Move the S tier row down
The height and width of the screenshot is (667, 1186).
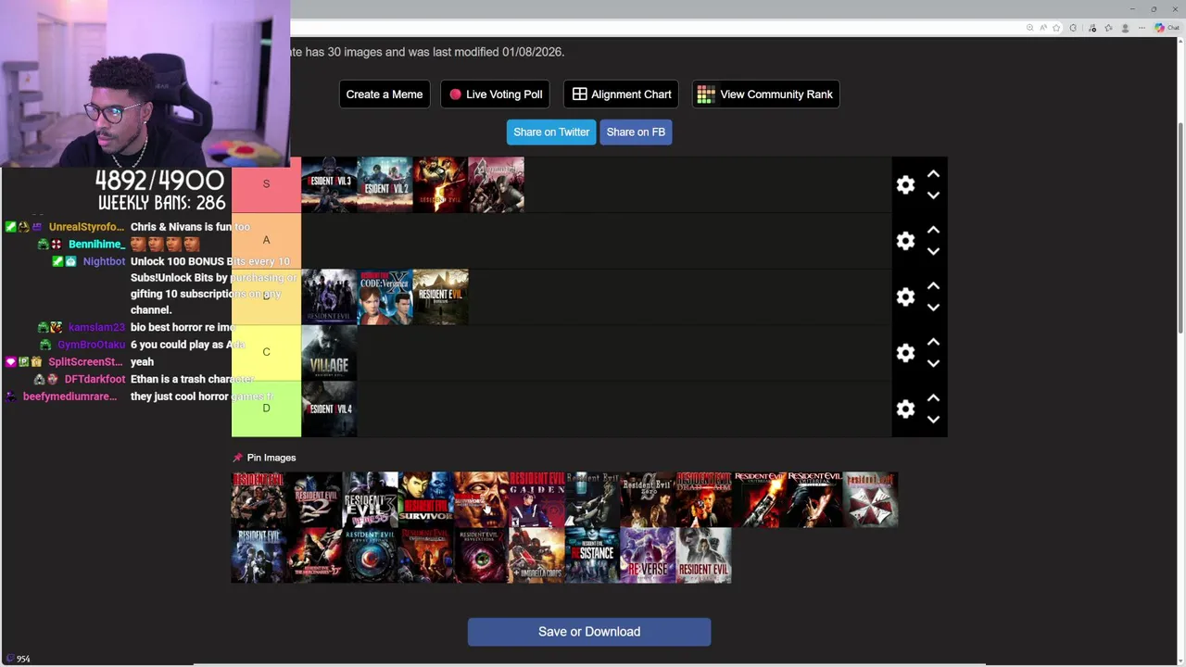(x=933, y=195)
